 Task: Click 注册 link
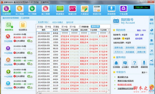pos(142,35)
